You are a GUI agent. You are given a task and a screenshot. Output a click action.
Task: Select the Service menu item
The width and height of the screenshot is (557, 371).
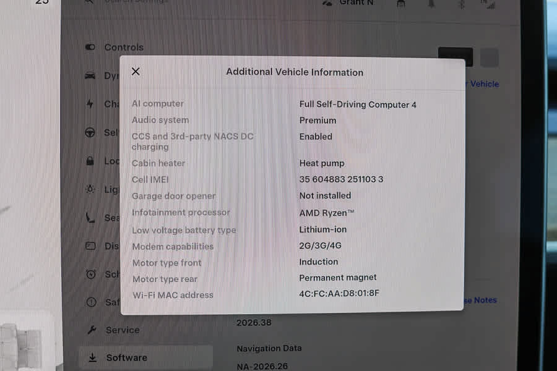coord(123,330)
